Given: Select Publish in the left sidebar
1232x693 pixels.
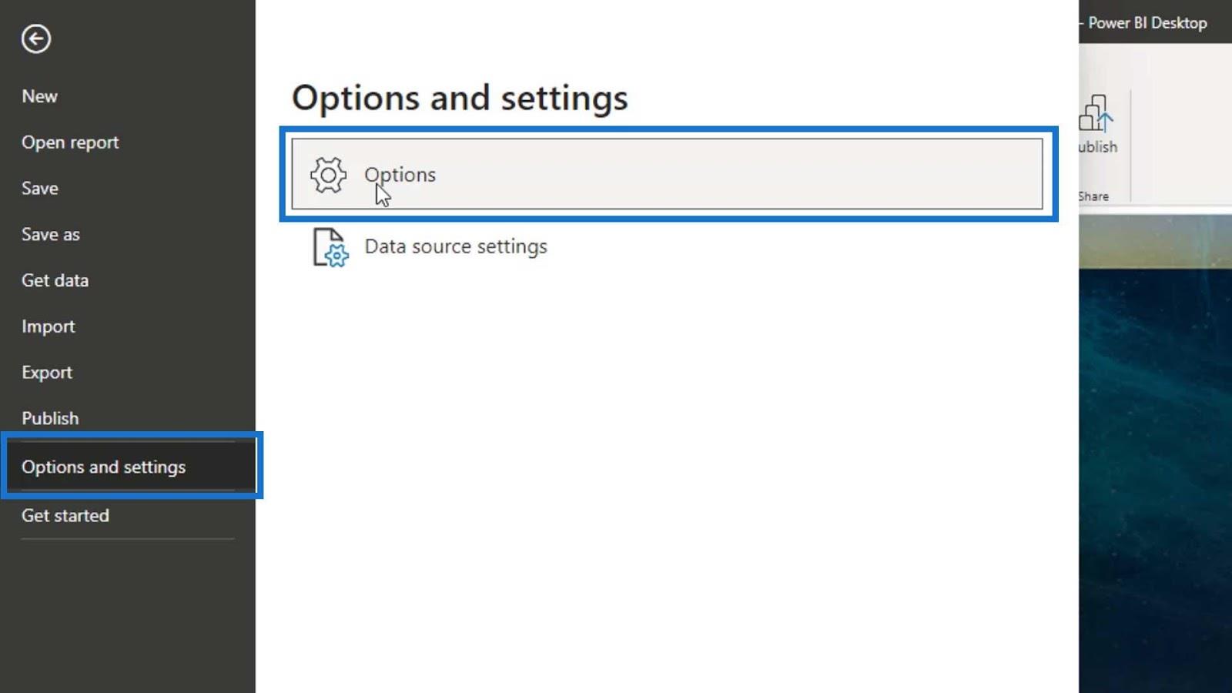Looking at the screenshot, I should (x=50, y=418).
